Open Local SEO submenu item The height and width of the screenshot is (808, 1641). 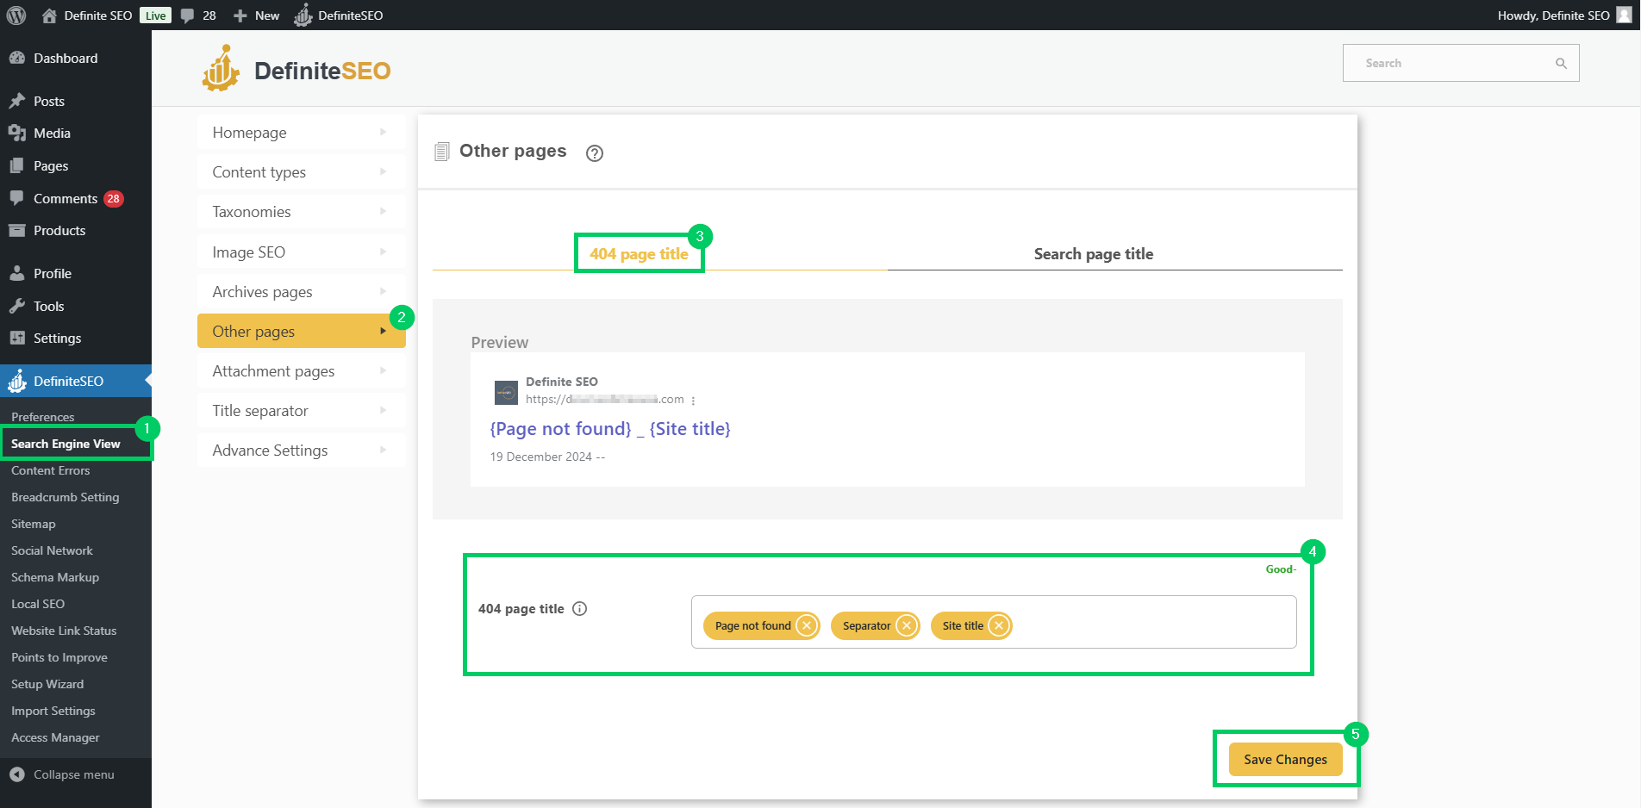tap(38, 604)
